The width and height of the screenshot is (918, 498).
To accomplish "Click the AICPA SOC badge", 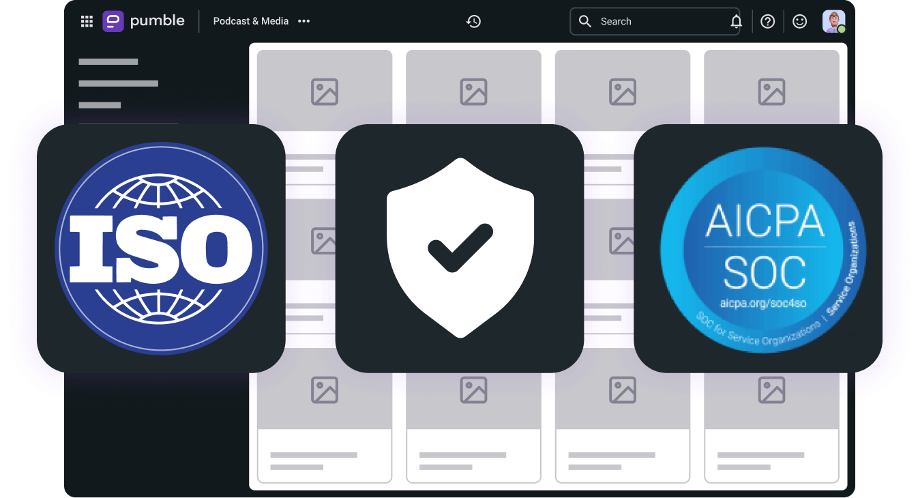I will 762,249.
